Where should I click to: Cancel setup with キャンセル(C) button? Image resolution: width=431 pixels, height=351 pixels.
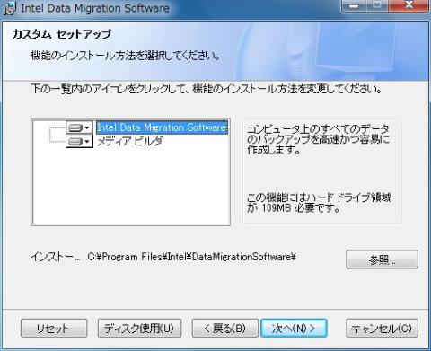pyautogui.click(x=382, y=328)
